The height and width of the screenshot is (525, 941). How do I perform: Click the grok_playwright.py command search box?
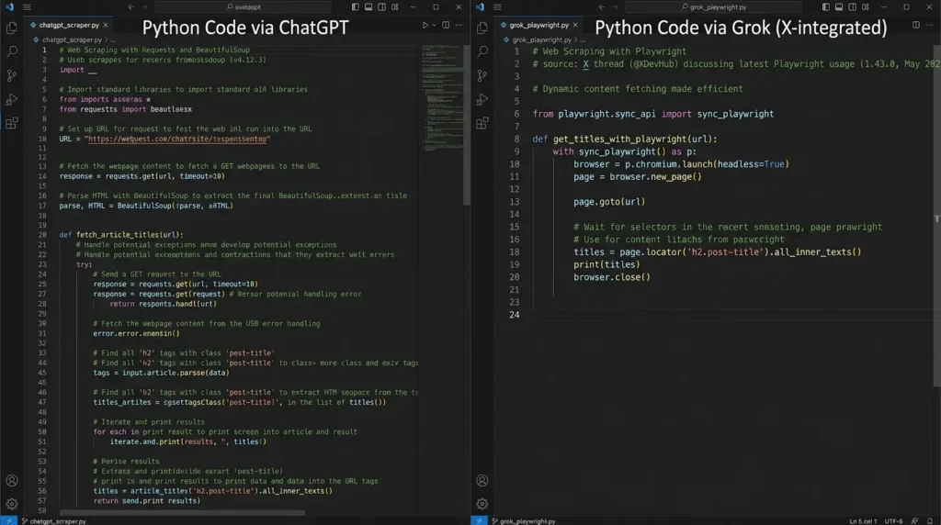coord(713,7)
